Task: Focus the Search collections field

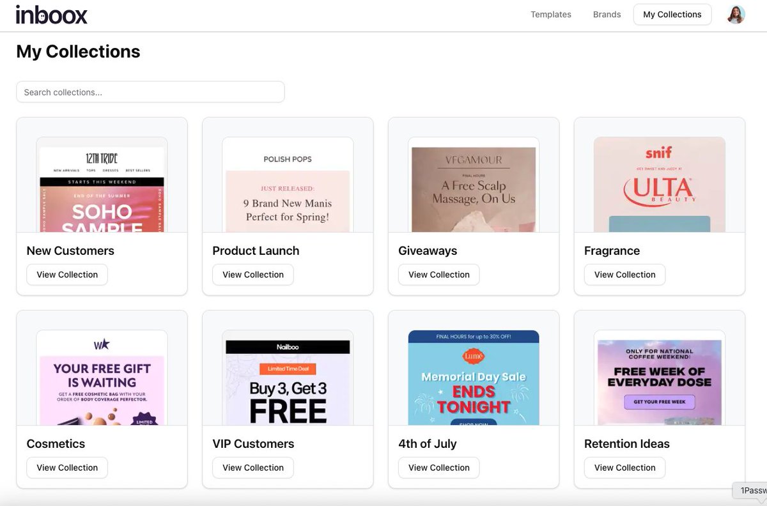Action: (150, 92)
